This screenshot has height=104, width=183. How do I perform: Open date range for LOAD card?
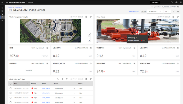[x=47, y=48]
